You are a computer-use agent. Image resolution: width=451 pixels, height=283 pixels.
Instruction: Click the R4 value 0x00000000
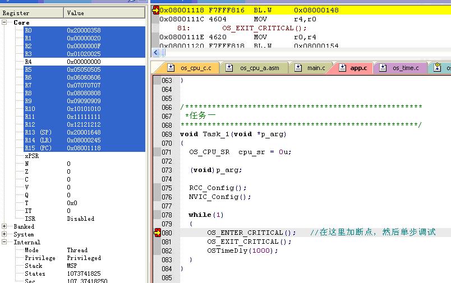click(x=84, y=62)
